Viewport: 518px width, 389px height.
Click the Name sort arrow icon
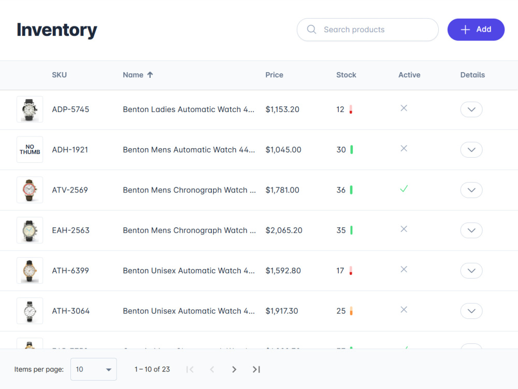click(x=150, y=75)
